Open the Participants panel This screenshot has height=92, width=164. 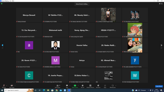click(58, 86)
